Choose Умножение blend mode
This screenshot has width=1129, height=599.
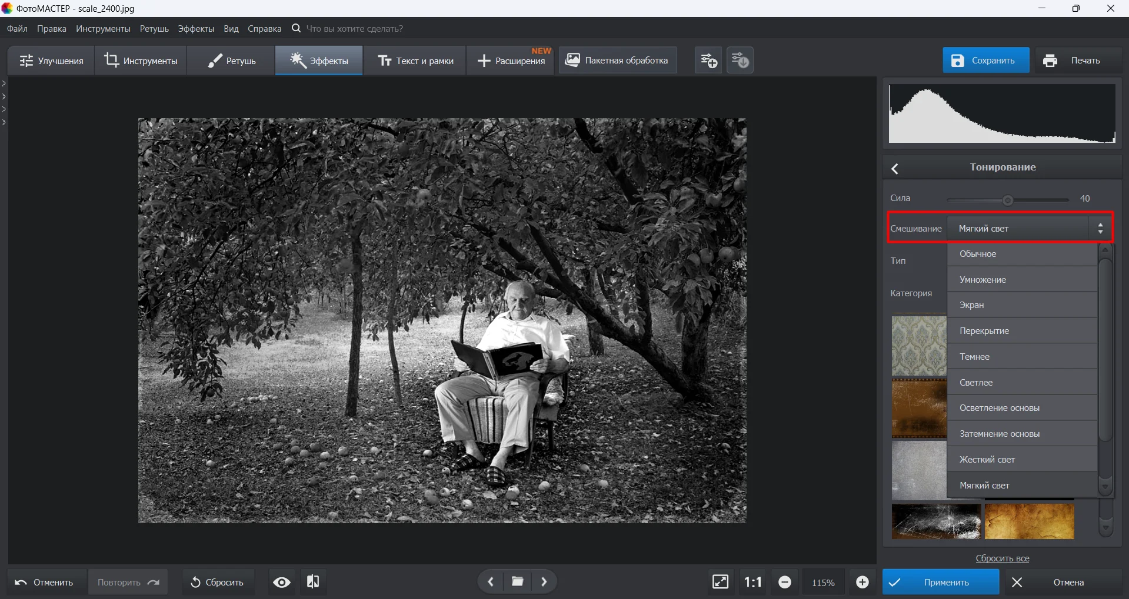(1022, 280)
